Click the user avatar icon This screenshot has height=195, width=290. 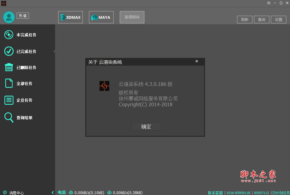(x=9, y=17)
